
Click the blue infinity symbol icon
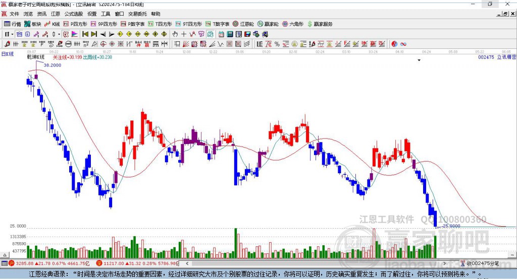[x=403, y=44]
